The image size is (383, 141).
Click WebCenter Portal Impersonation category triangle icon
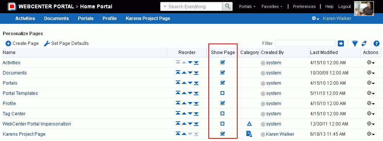249,124
